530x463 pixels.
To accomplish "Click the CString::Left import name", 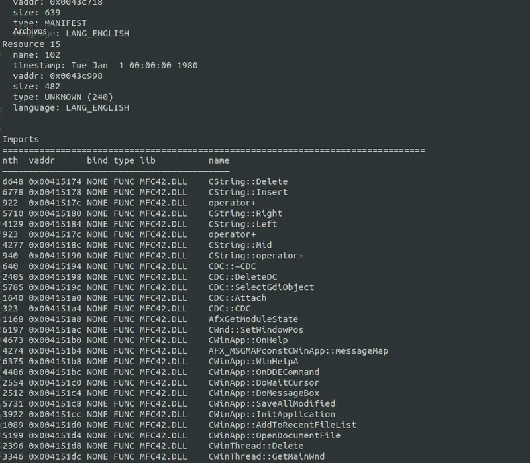I will [242, 224].
